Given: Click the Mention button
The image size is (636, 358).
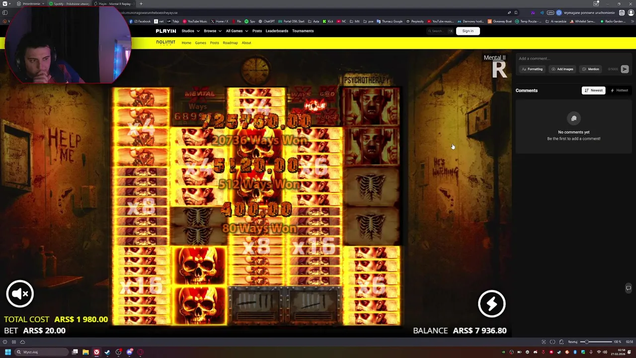Looking at the screenshot, I should [x=590, y=69].
